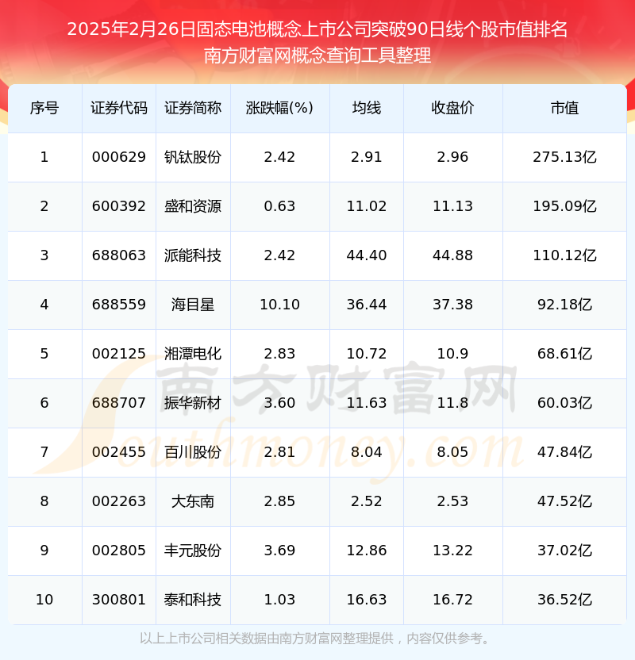Select stock name 大东南
This screenshot has width=635, height=660.
coord(193,501)
